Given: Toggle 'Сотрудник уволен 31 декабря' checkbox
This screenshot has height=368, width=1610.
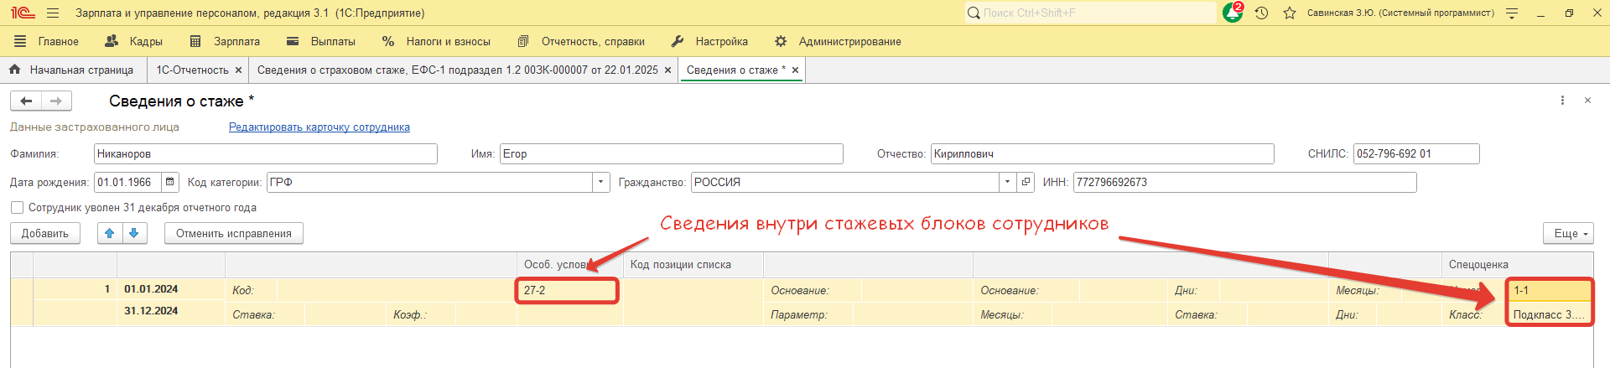Looking at the screenshot, I should click(x=17, y=208).
